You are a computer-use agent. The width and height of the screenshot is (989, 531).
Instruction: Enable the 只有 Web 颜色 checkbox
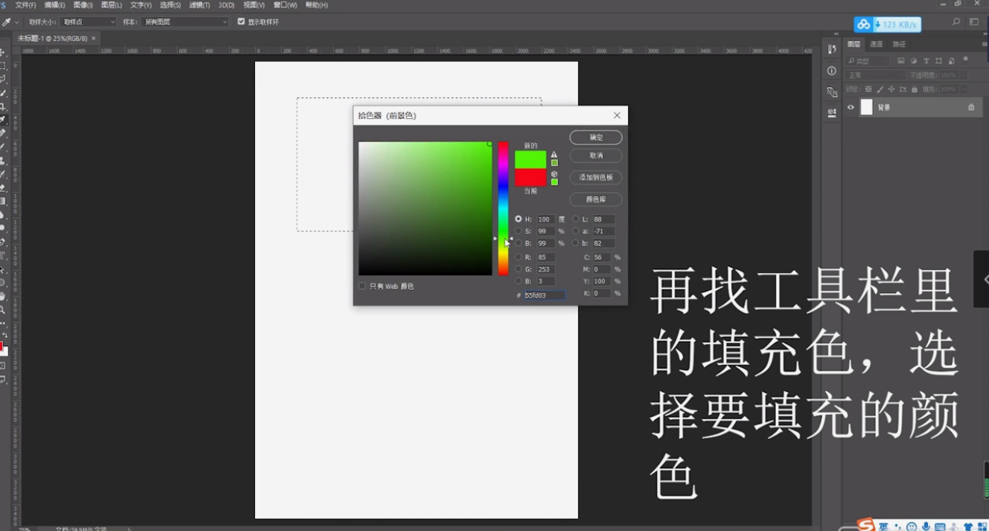(x=362, y=286)
